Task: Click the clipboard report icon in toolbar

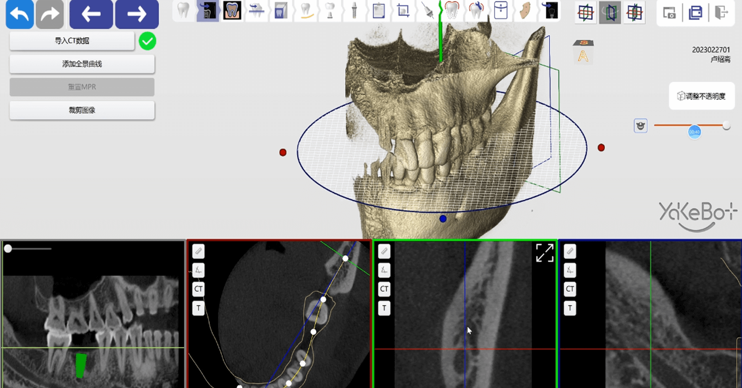Action: [379, 11]
